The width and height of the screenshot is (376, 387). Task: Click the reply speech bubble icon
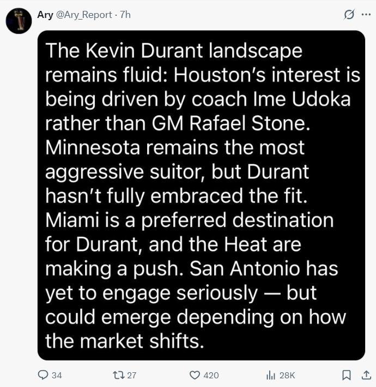click(x=43, y=375)
